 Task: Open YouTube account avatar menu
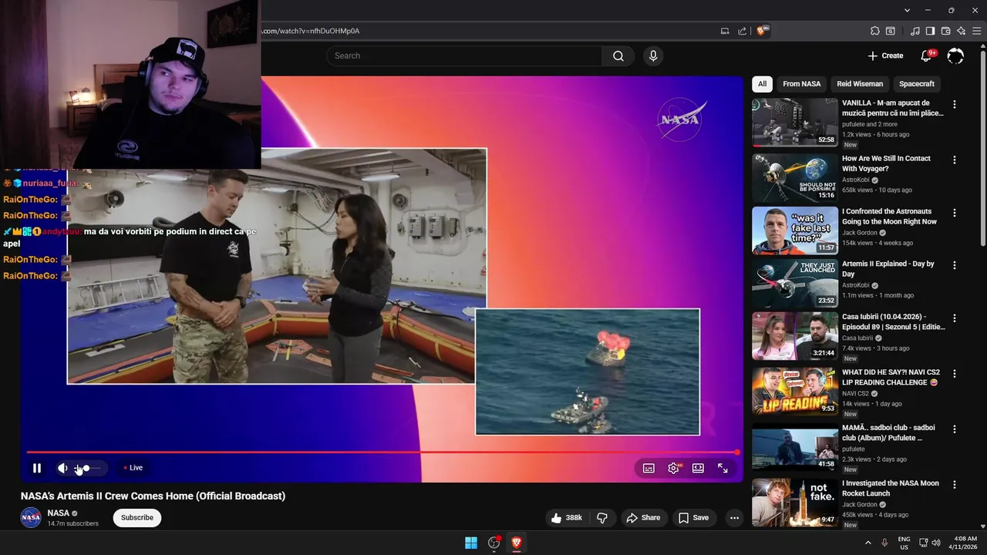pyautogui.click(x=955, y=55)
